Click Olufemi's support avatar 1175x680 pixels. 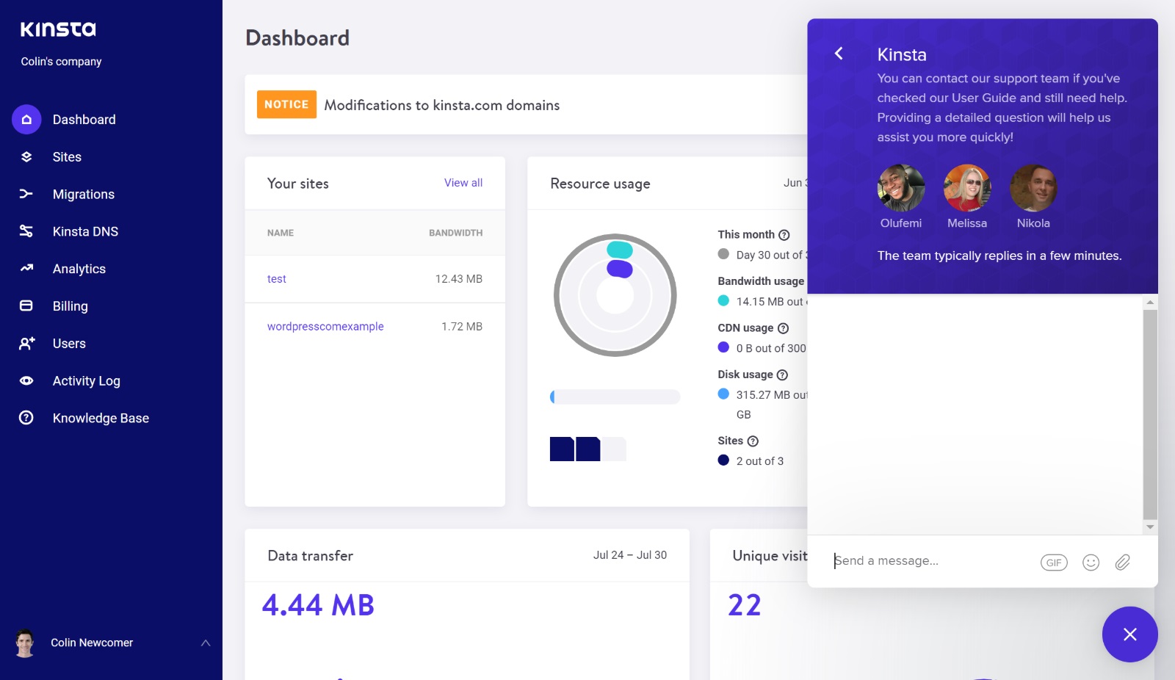pyautogui.click(x=901, y=188)
